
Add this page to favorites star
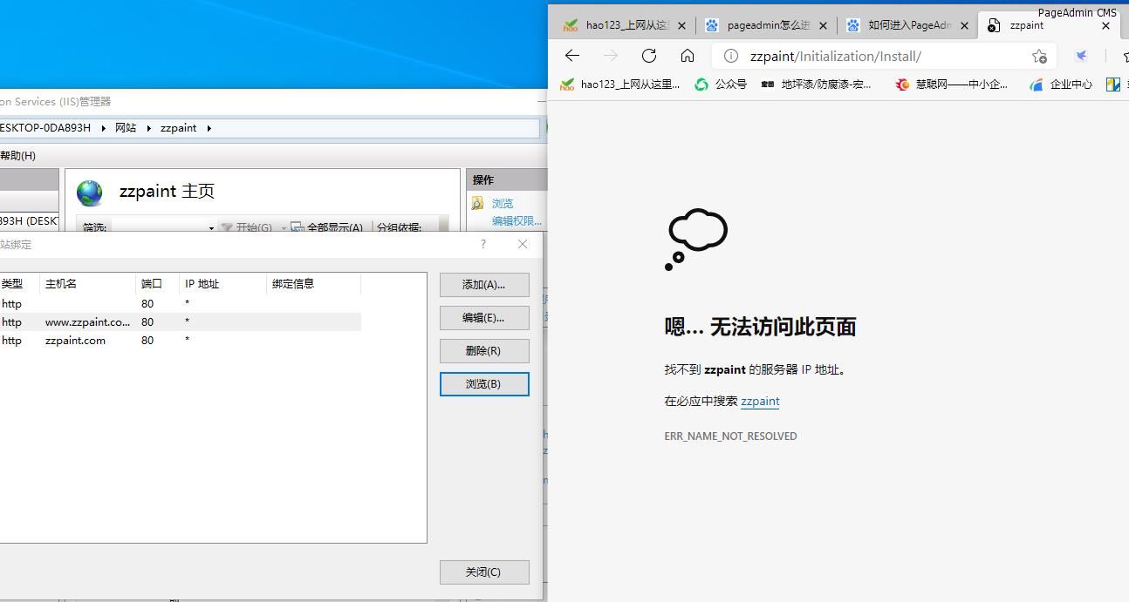coord(1039,56)
